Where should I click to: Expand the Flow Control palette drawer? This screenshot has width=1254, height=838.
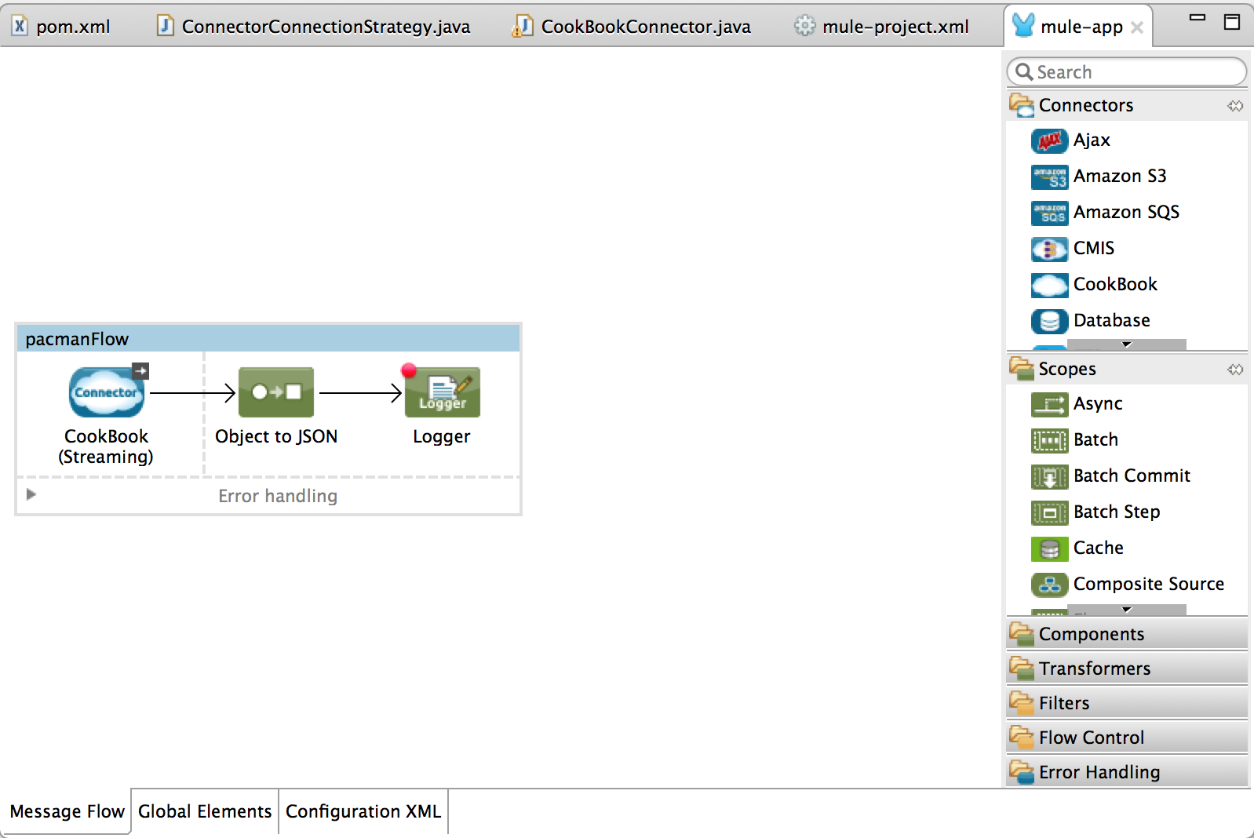tap(1127, 738)
